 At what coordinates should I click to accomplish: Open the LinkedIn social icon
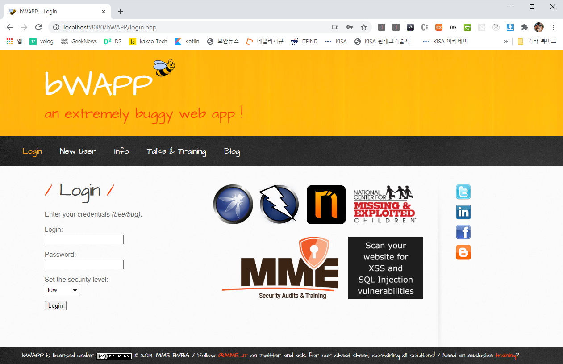[463, 212]
